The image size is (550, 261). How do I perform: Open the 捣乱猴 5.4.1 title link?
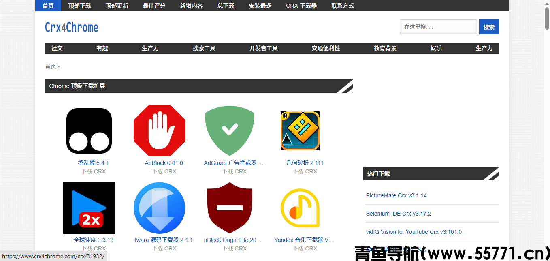point(94,163)
